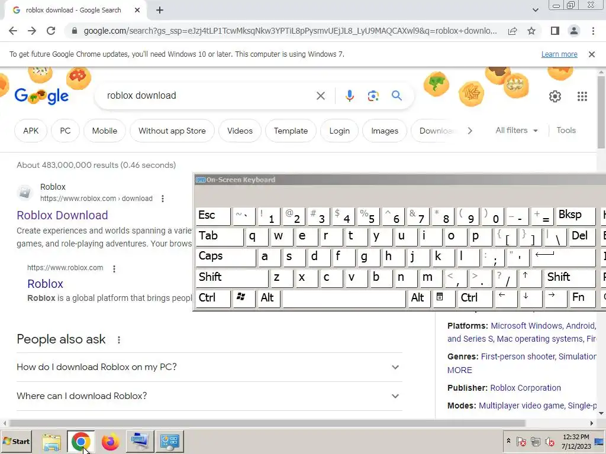Open the Google apps grid
The width and height of the screenshot is (606, 454).
tap(582, 96)
